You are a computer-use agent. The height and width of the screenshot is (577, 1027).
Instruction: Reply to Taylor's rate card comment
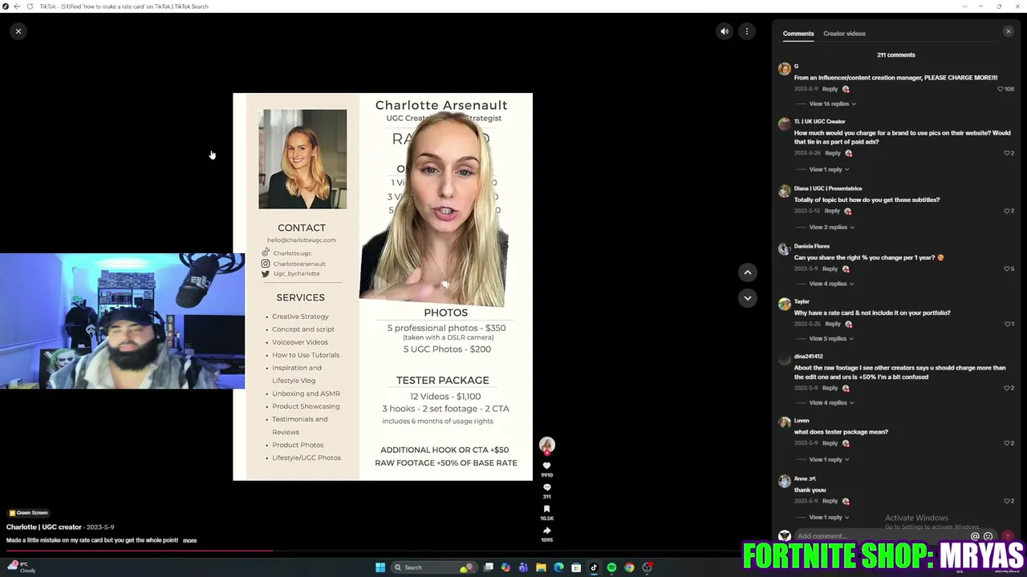pos(833,324)
